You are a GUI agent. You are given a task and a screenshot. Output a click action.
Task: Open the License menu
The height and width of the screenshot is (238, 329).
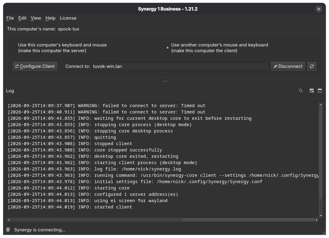pyautogui.click(x=68, y=18)
